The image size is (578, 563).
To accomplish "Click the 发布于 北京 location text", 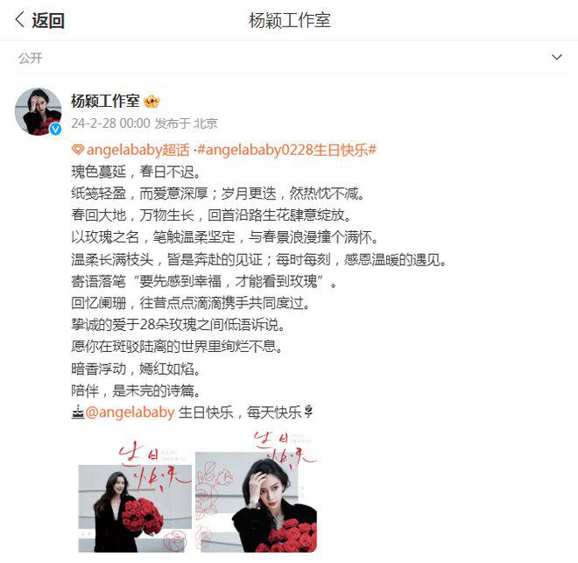I will 186,123.
